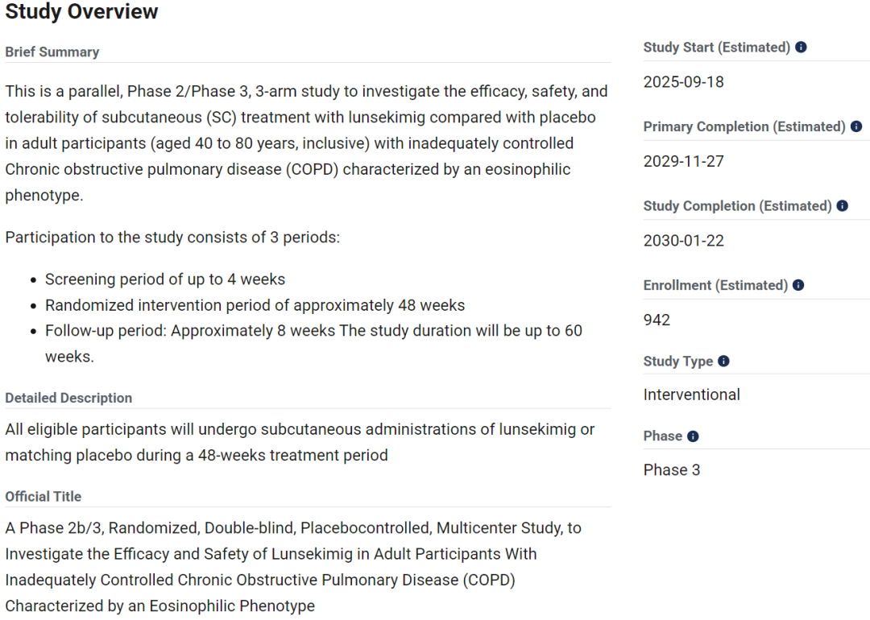Open the Phase info icon

point(693,436)
